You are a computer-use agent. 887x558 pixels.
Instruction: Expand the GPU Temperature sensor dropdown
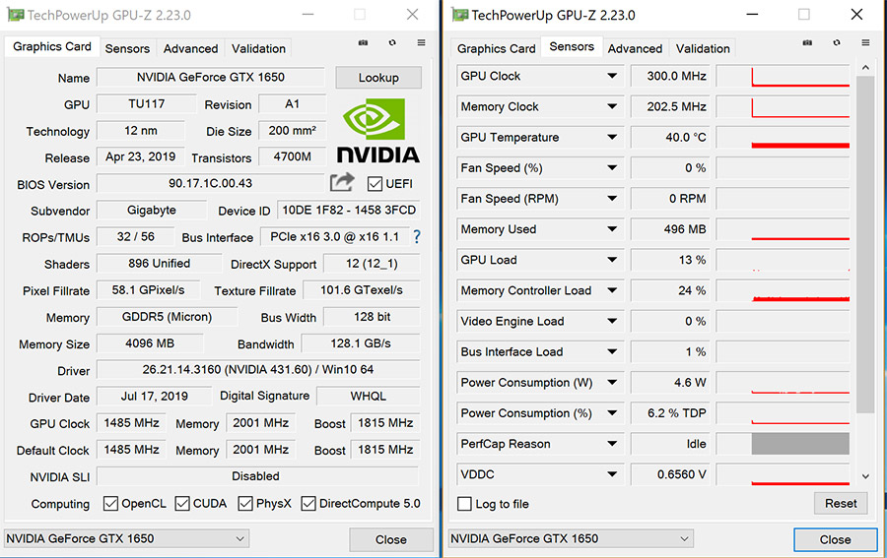tap(611, 138)
